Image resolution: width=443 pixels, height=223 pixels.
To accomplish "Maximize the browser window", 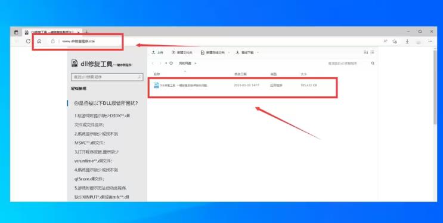I will pos(420,32).
